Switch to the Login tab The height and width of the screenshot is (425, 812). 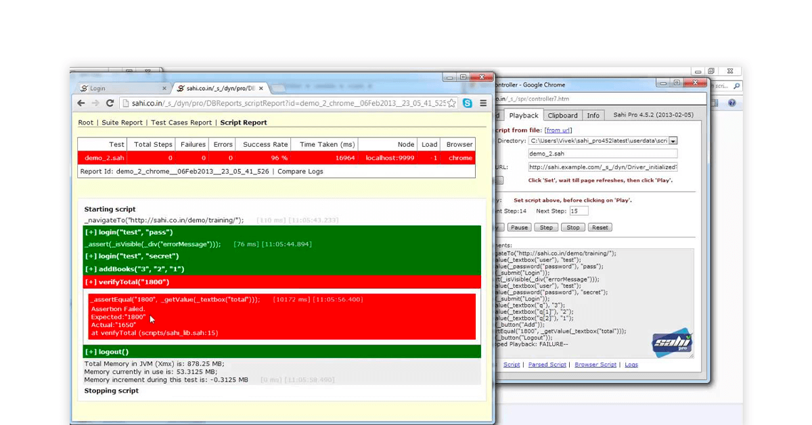tap(122, 88)
